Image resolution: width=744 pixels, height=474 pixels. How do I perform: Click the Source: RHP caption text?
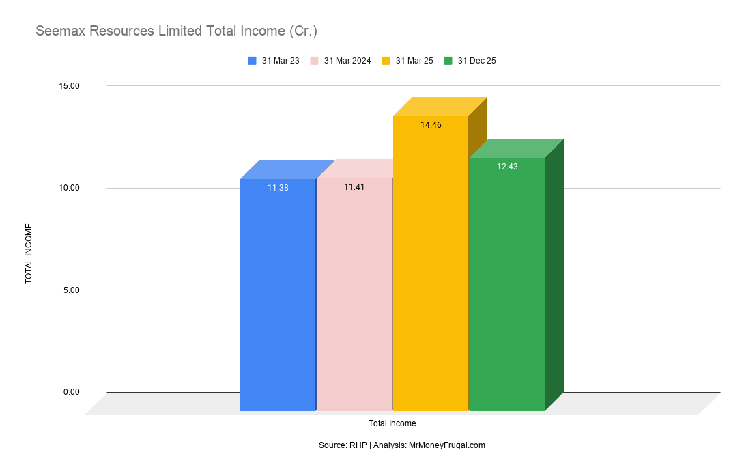402,445
